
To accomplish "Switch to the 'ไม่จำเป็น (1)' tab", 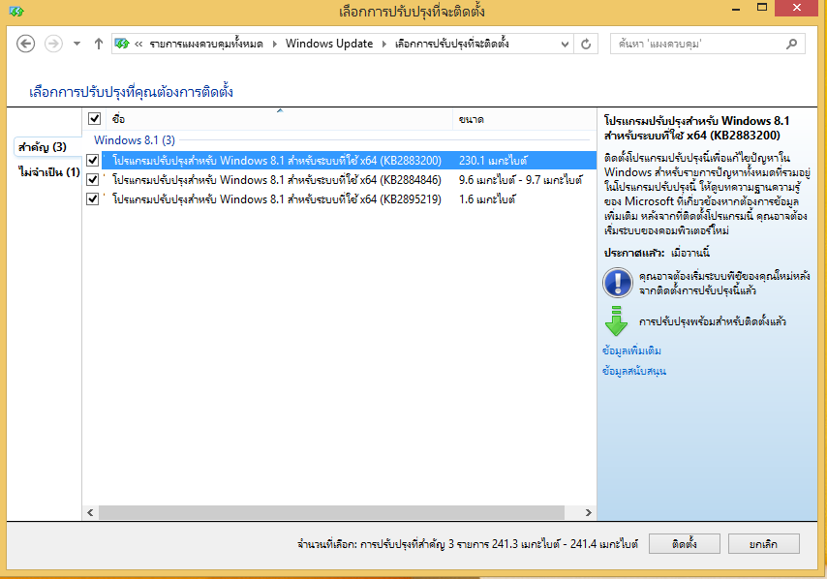I will click(x=49, y=172).
